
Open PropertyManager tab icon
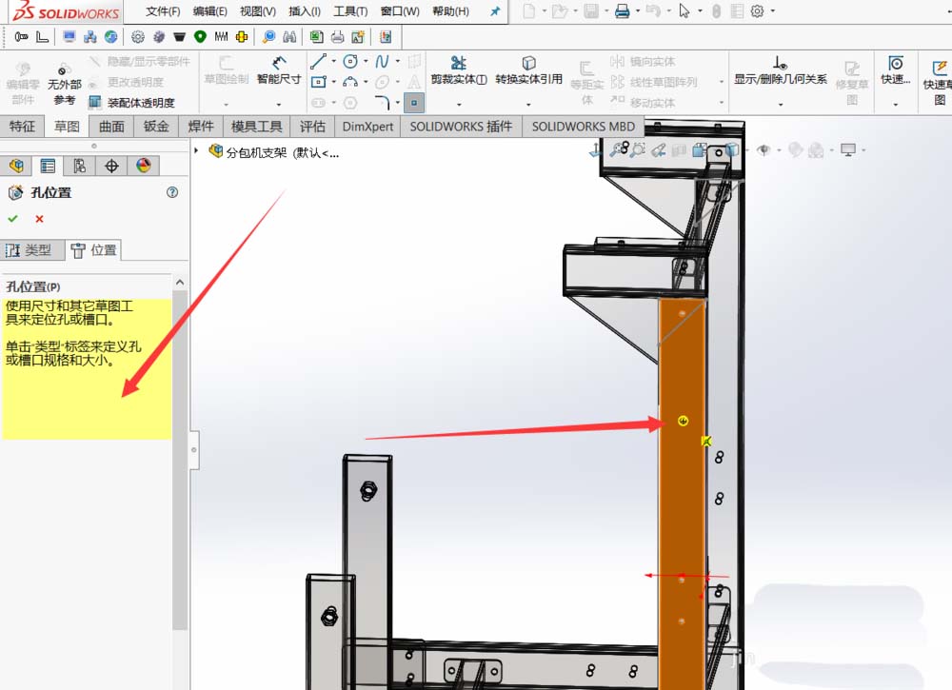click(48, 166)
